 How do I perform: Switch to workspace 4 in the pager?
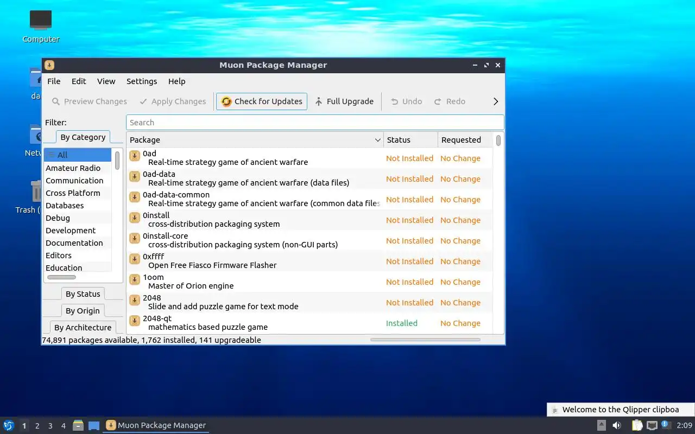[x=63, y=426]
